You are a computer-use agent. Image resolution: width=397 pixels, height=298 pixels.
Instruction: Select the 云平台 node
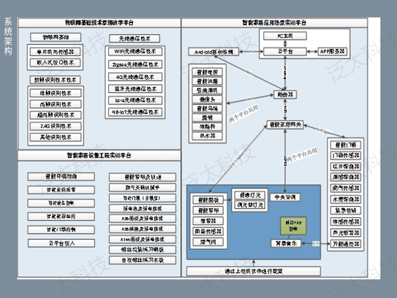tap(285, 51)
